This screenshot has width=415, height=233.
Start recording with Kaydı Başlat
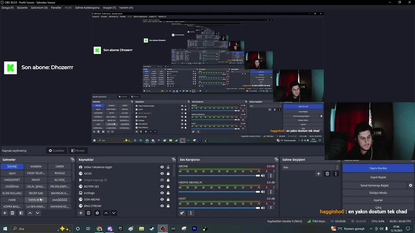pyautogui.click(x=378, y=177)
